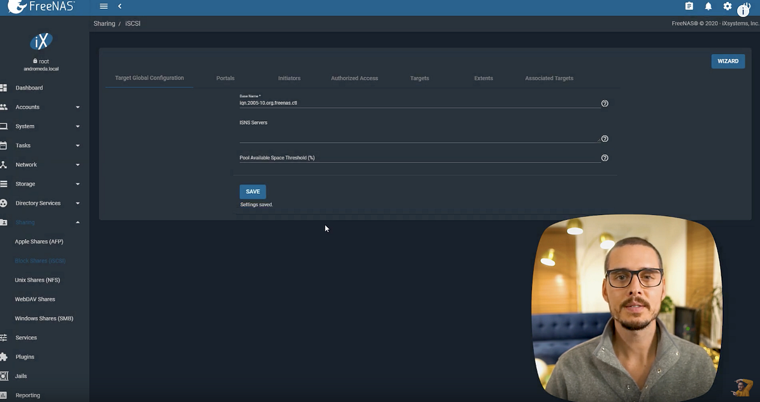Click the Base Name help tooltip icon

(x=604, y=103)
